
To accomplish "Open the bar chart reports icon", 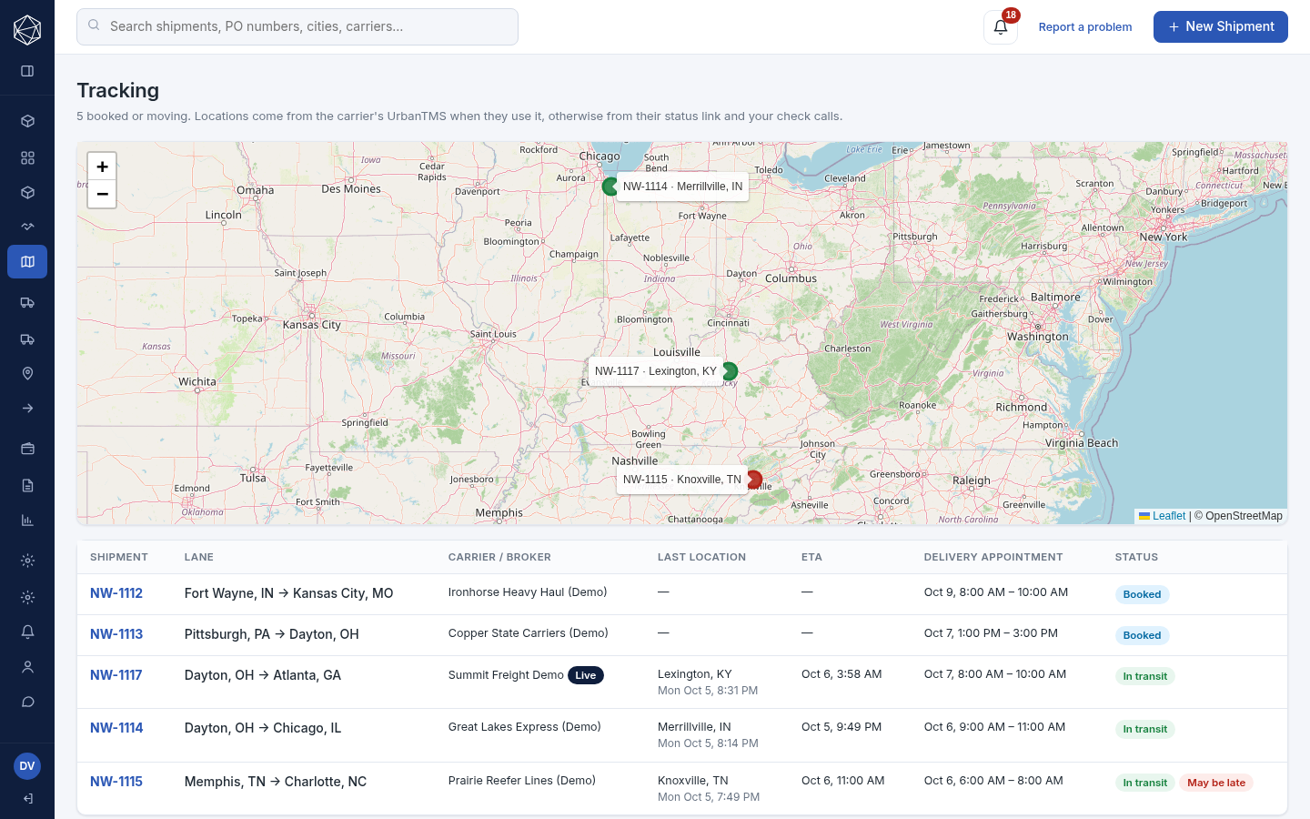I will [x=27, y=521].
